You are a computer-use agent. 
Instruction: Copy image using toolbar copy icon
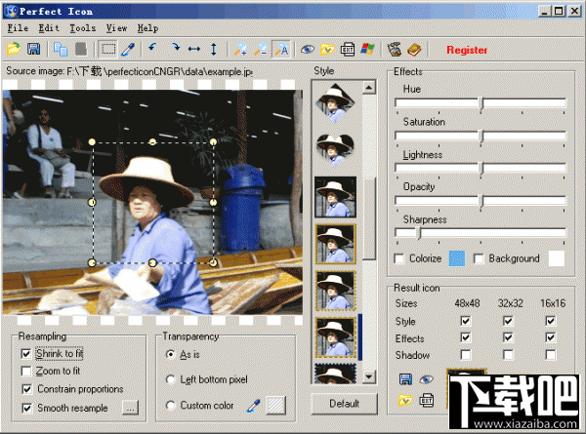pyautogui.click(x=61, y=50)
